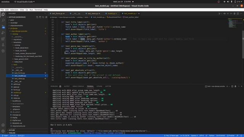Open Ubuntu Activities overview
This screenshot has height=137, width=244.
click(x=5, y=2)
